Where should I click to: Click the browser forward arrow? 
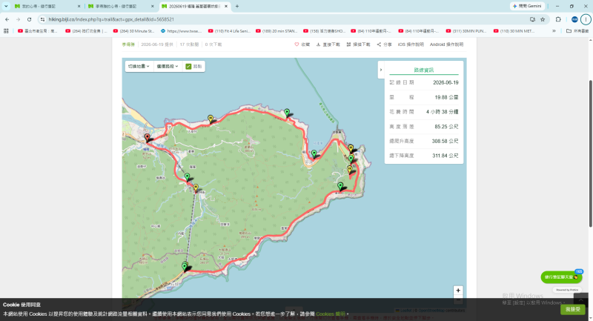tap(18, 19)
